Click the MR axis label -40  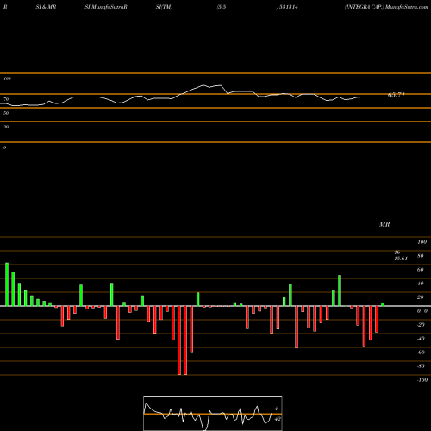pos(421,339)
